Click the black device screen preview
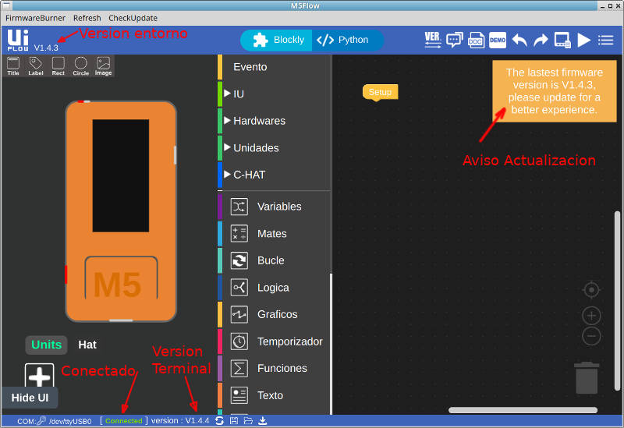Image resolution: width=624 pixels, height=428 pixels. (x=121, y=175)
